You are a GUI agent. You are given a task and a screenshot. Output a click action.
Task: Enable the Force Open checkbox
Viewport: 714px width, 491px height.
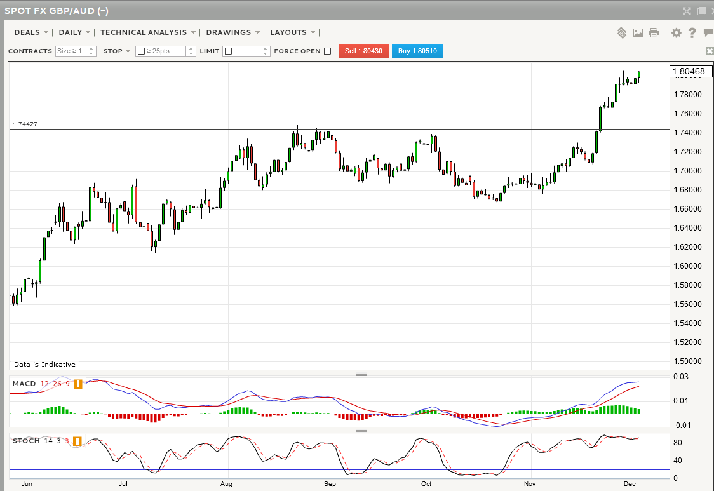pyautogui.click(x=328, y=51)
